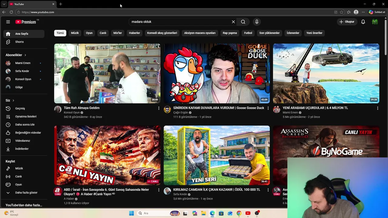Open the Oluştur create button
388x218 pixels.
(x=347, y=22)
